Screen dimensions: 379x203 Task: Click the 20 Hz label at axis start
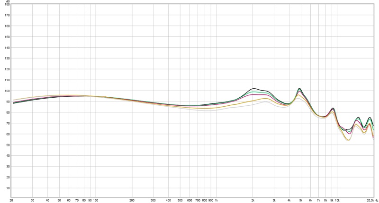(x=11, y=200)
